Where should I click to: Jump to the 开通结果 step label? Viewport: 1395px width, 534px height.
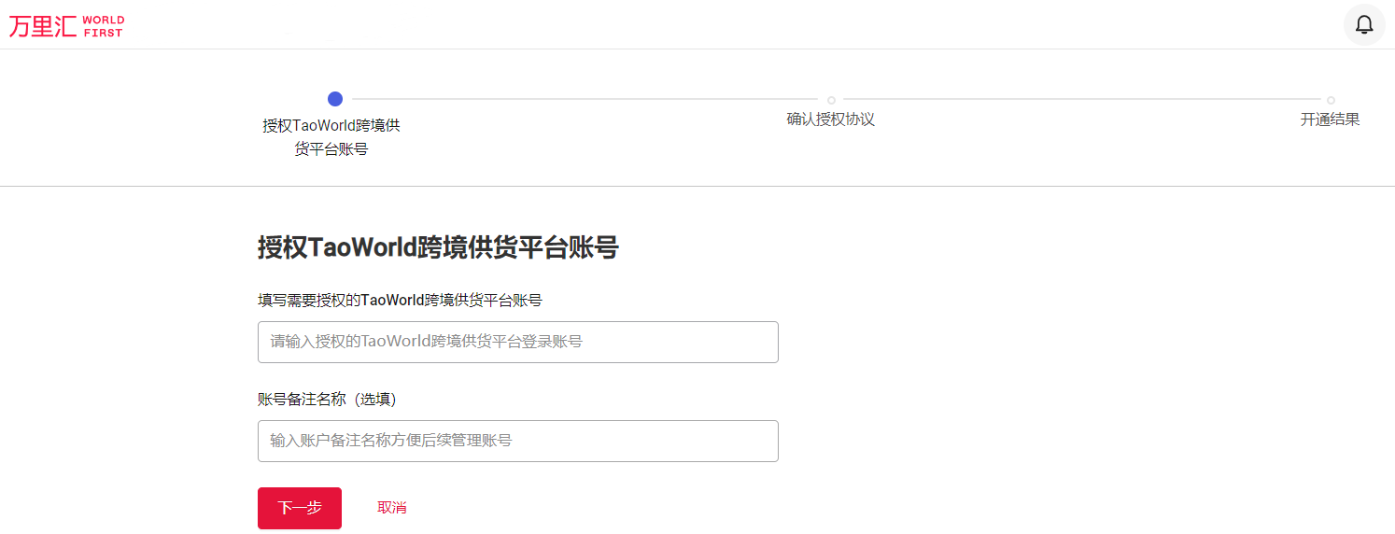1330,119
